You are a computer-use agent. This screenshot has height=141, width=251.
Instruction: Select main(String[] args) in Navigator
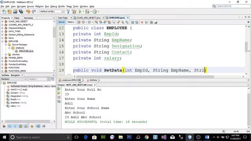tap(19, 90)
